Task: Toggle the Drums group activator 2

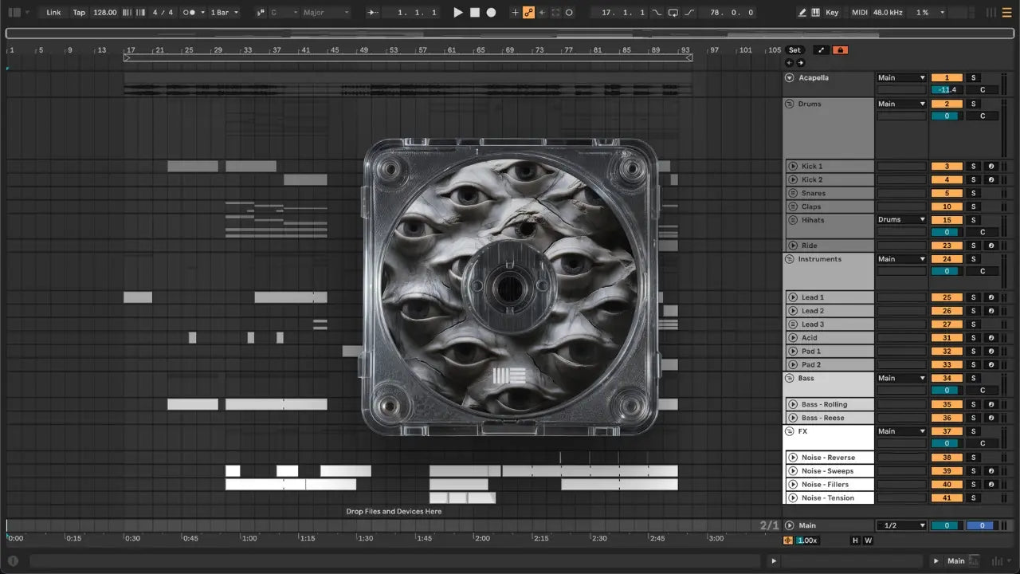Action: (x=947, y=104)
